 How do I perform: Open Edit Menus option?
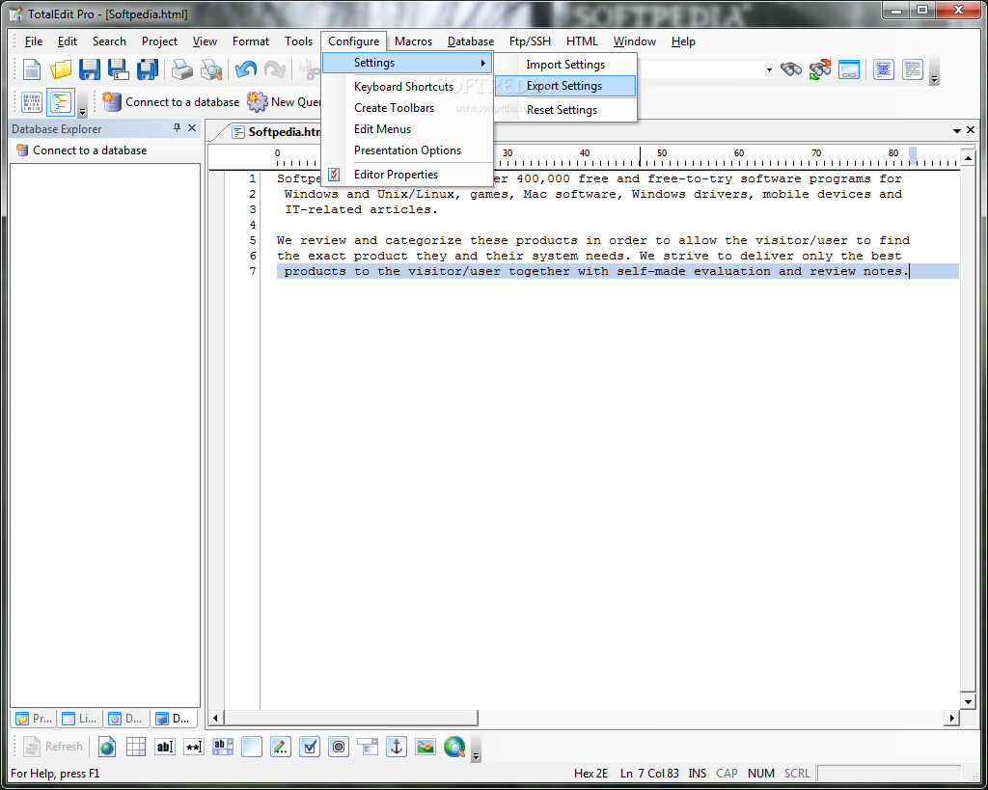click(407, 129)
